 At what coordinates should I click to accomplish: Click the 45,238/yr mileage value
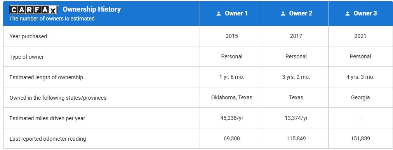click(x=232, y=118)
